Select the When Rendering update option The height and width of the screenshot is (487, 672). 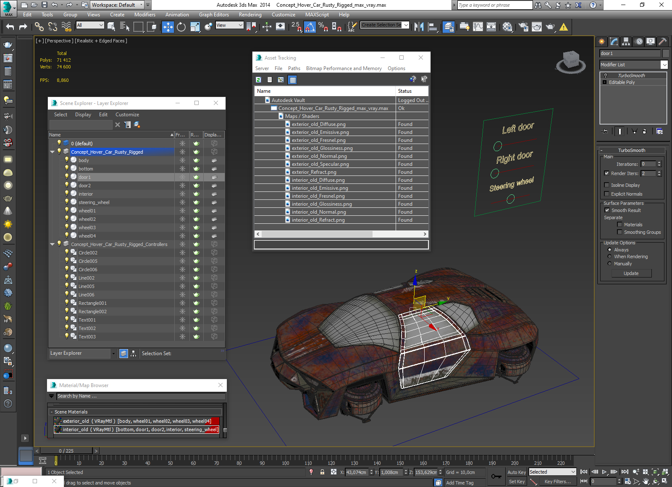click(x=609, y=257)
